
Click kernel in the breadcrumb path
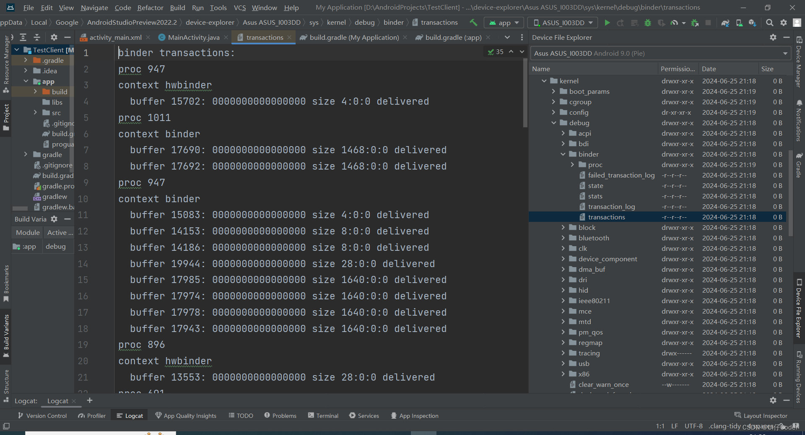click(336, 23)
